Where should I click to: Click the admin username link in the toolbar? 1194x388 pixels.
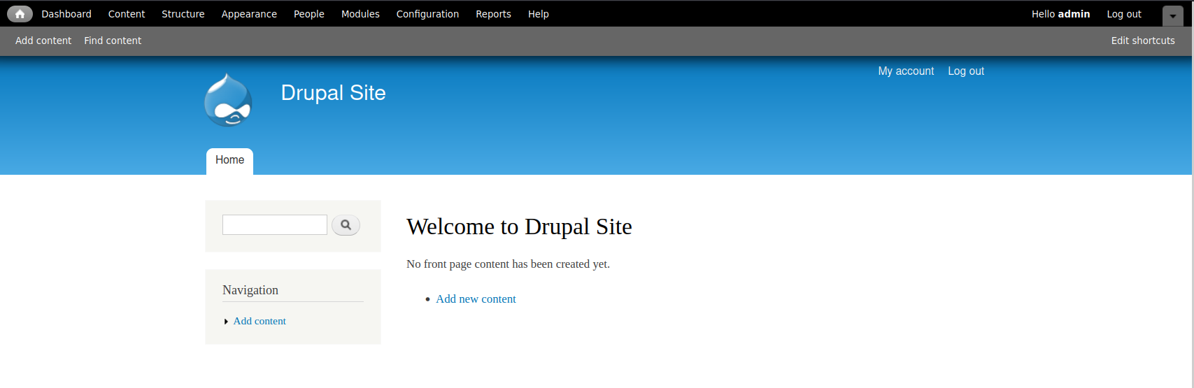tap(1074, 14)
